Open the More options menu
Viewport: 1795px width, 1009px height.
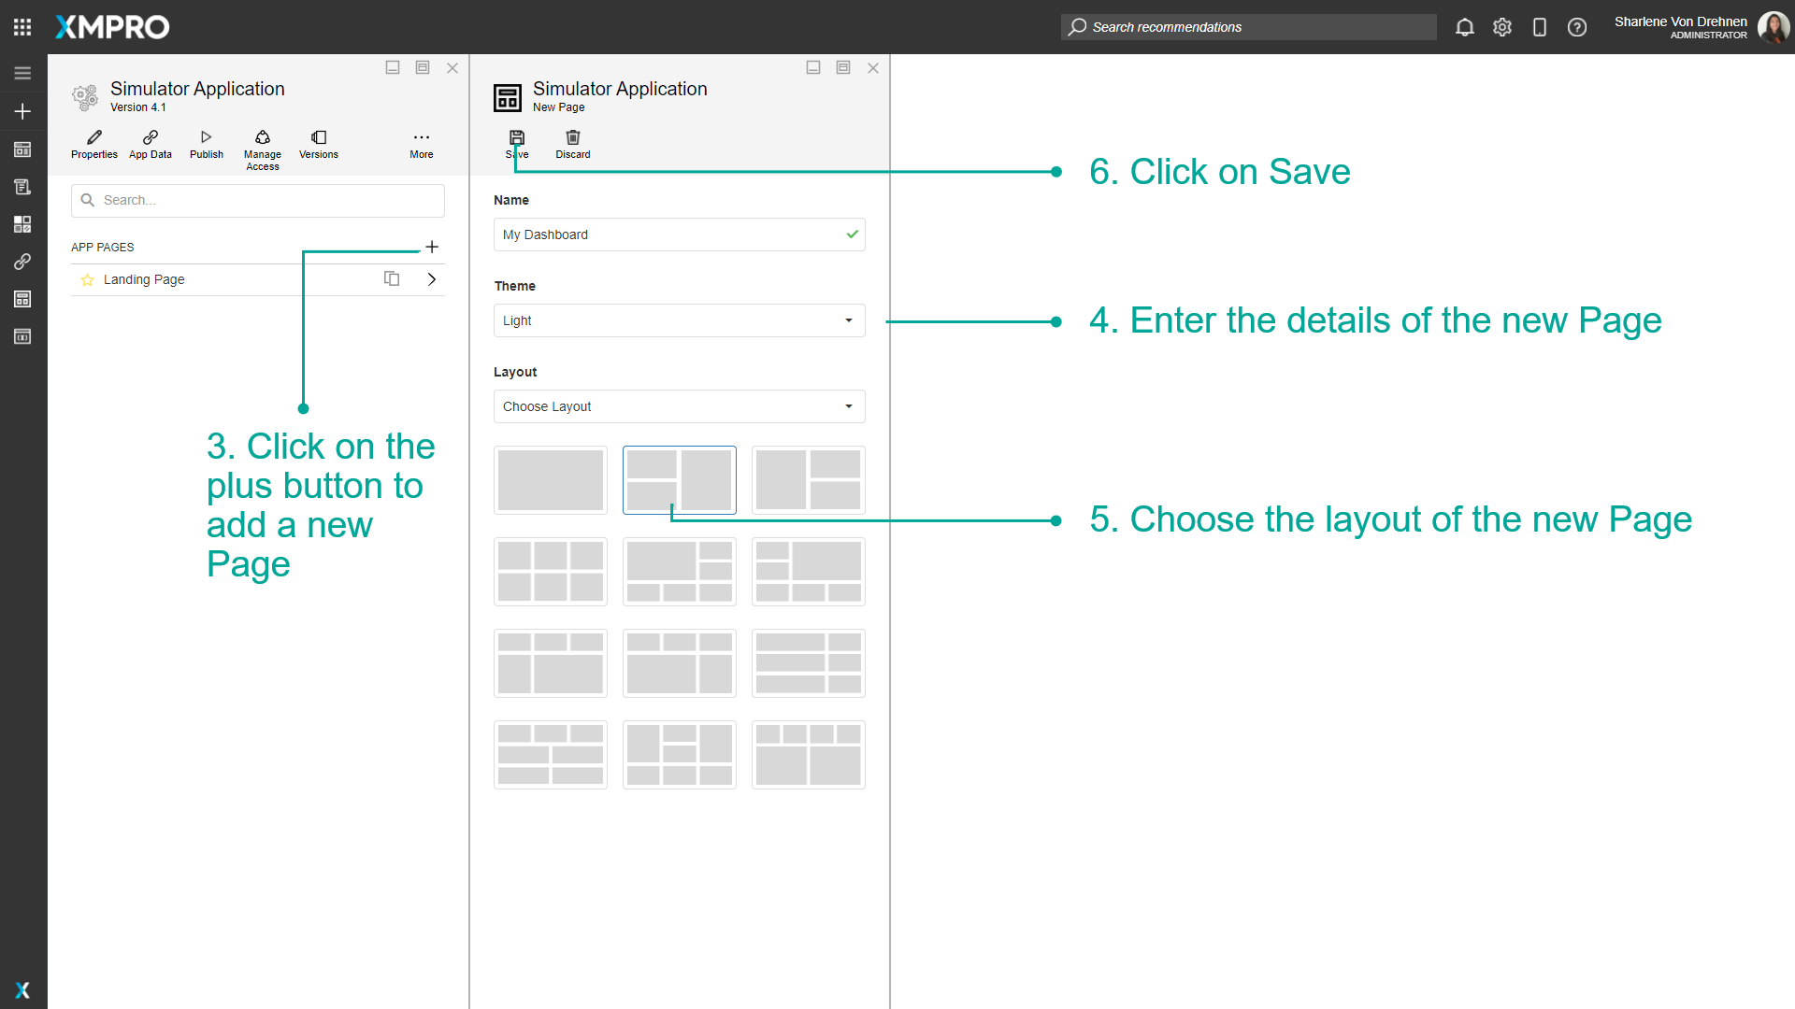422,145
